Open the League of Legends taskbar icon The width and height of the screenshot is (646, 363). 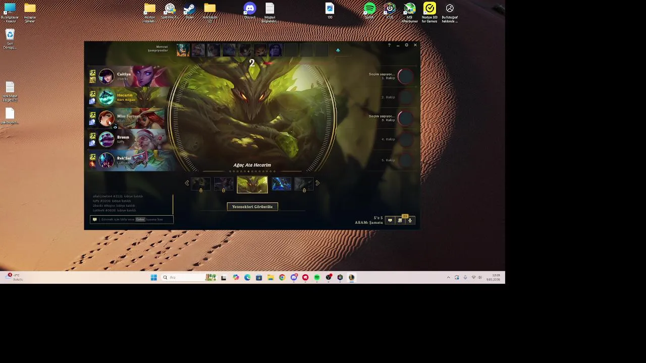pyautogui.click(x=352, y=277)
